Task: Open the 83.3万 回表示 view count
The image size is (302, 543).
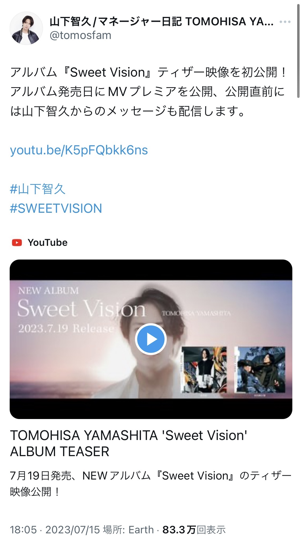Action: click(194, 530)
